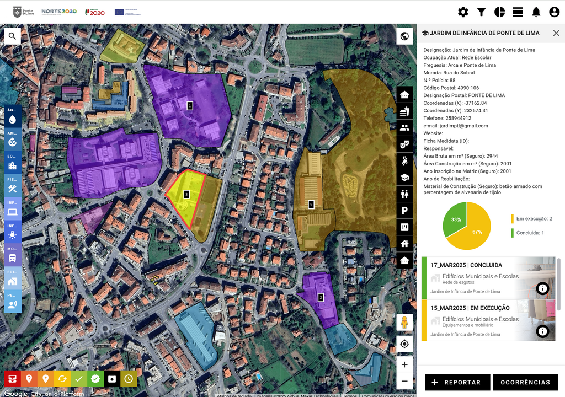
Task: Select the yellow in-progress sync status filter
Action: pos(62,379)
